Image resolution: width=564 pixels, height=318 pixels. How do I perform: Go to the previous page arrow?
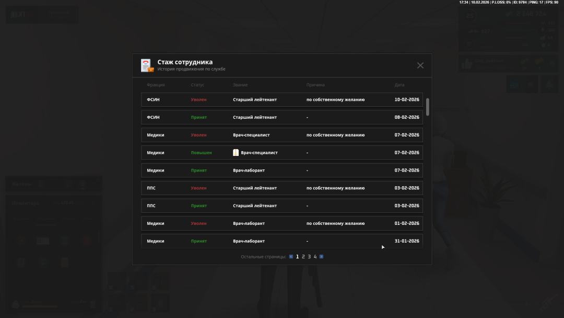coord(291,257)
